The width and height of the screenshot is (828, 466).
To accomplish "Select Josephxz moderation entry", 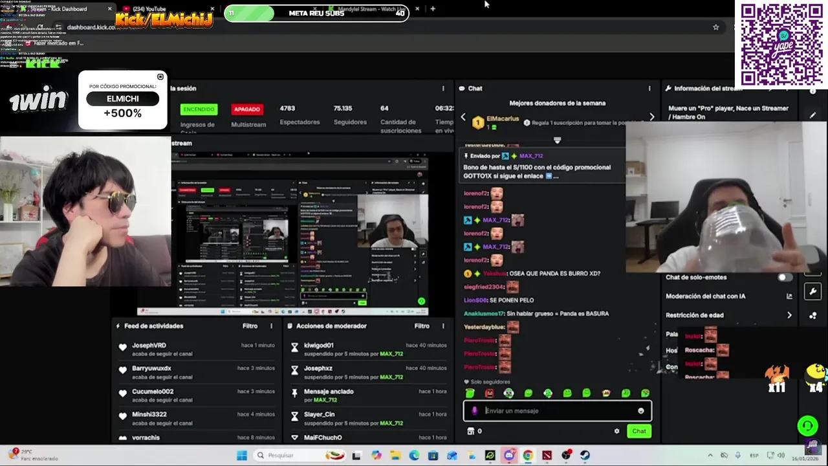I will (x=369, y=372).
